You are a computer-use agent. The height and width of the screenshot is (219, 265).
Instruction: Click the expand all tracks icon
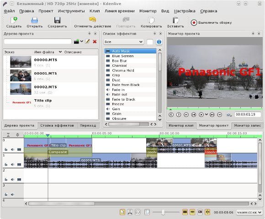pyautogui.click(x=17, y=135)
